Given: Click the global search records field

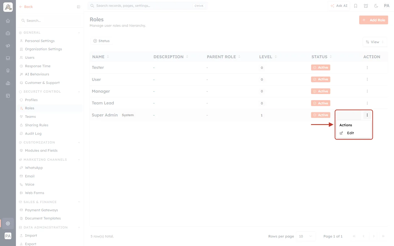Looking at the screenshot, I should (x=147, y=6).
